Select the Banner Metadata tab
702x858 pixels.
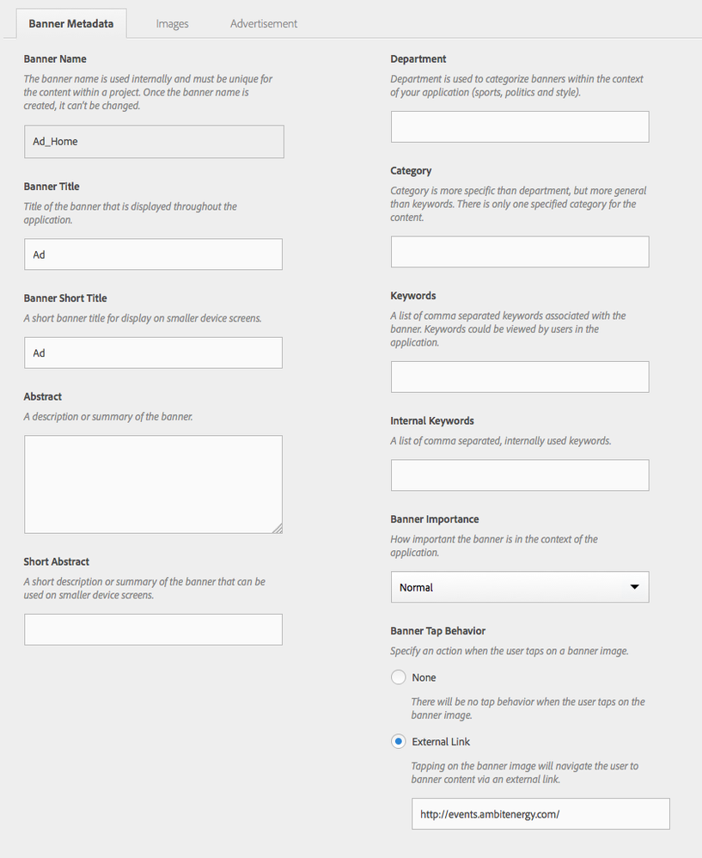pos(71,23)
